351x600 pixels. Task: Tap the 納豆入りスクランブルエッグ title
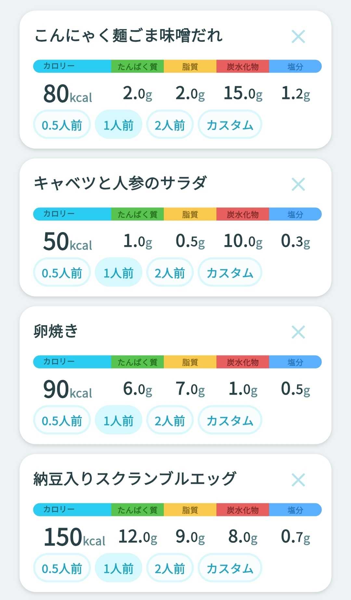point(135,479)
